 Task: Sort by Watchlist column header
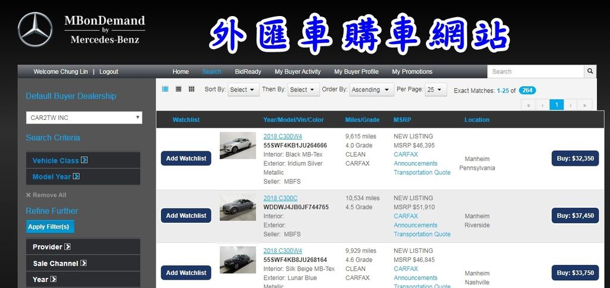[186, 120]
